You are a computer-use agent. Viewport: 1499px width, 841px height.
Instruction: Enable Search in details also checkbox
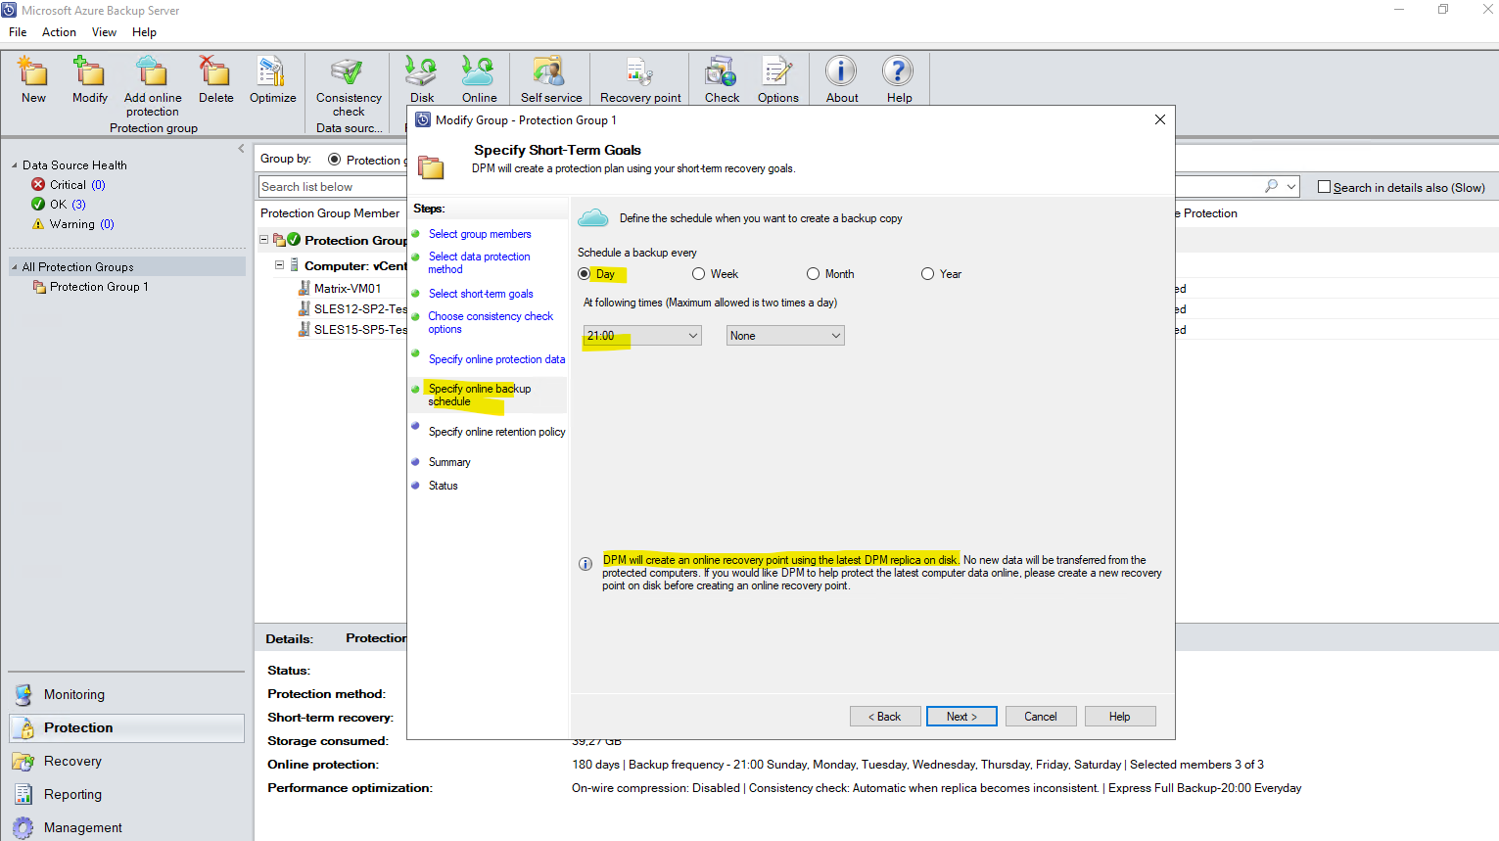pyautogui.click(x=1324, y=187)
